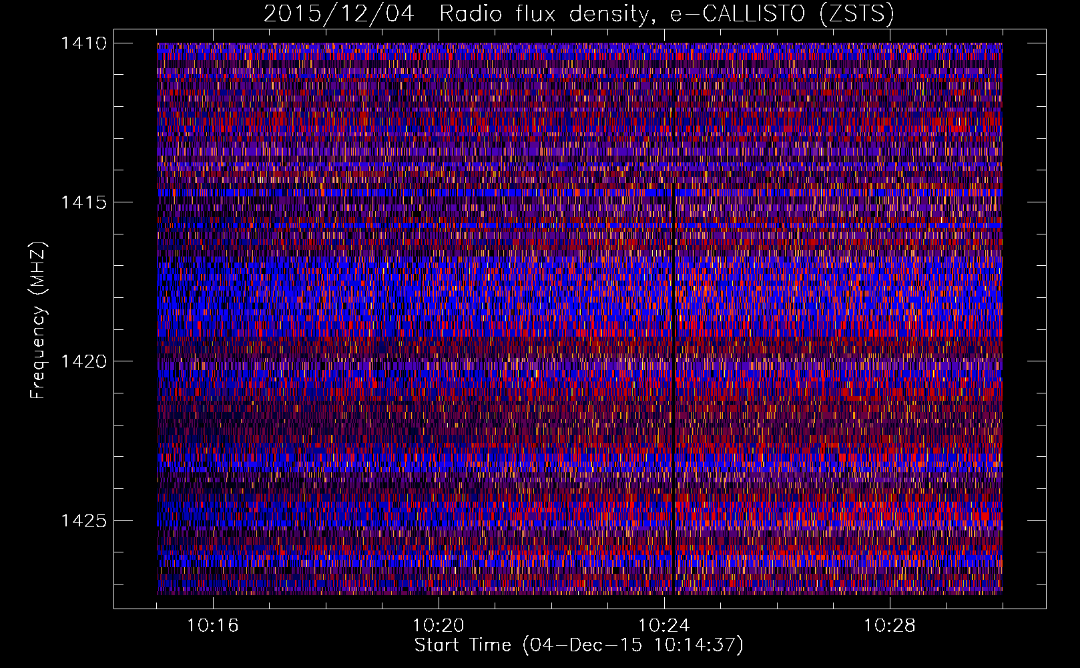Click the 10:24 time tick label

click(664, 626)
